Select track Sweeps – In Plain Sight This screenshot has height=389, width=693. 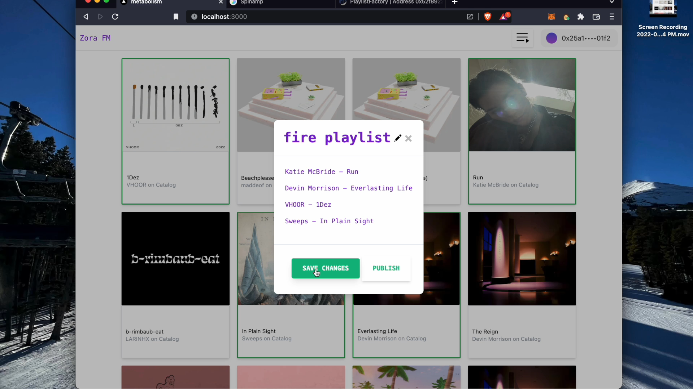pos(329,221)
